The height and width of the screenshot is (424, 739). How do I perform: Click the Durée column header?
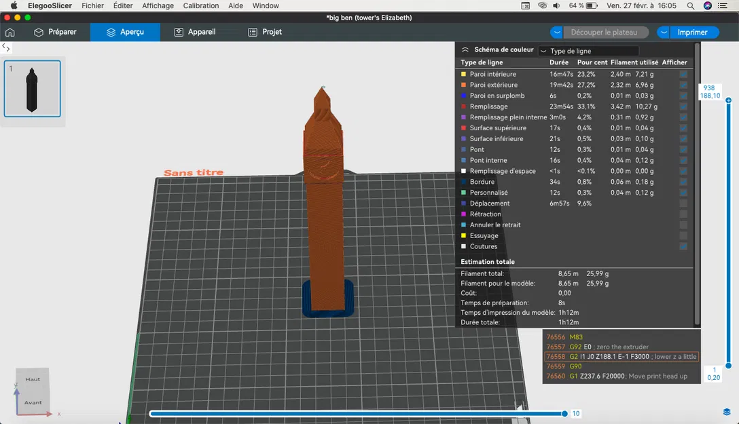coord(558,62)
